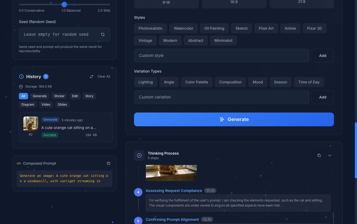The image size is (357, 224).
Task: Enable the Lighting variation type
Action: [x=145, y=82]
